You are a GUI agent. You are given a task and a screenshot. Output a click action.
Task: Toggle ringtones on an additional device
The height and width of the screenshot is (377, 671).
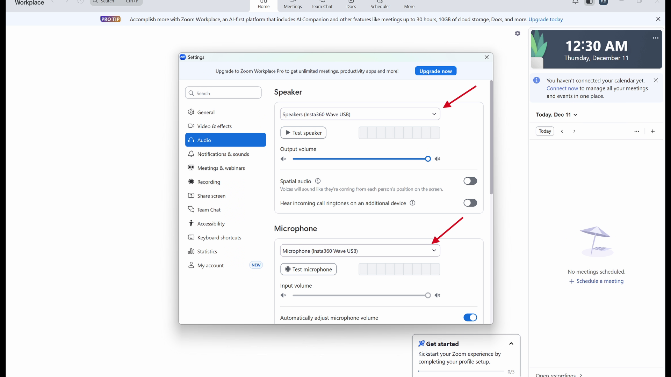pyautogui.click(x=470, y=203)
